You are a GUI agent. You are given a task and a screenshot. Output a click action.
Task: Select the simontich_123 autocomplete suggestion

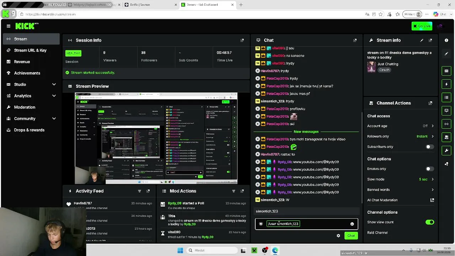click(x=306, y=211)
